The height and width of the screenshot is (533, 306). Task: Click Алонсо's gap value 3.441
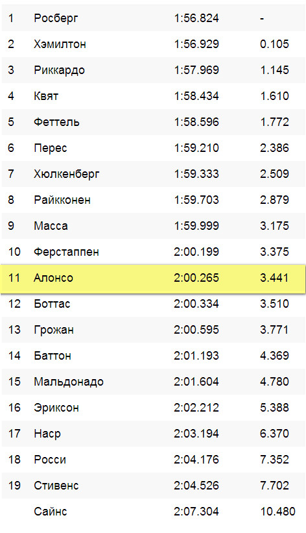(274, 278)
